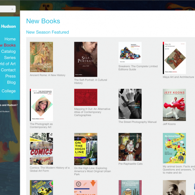Image resolution: width=195 pixels, height=195 pixels.
Task: Click the Jeff Koons book cover
Action: click(x=174, y=105)
